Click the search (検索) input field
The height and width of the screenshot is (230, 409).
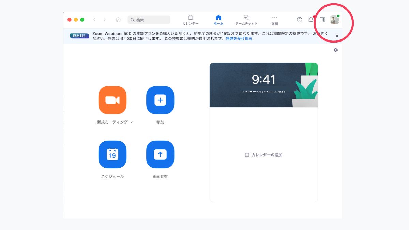point(149,20)
